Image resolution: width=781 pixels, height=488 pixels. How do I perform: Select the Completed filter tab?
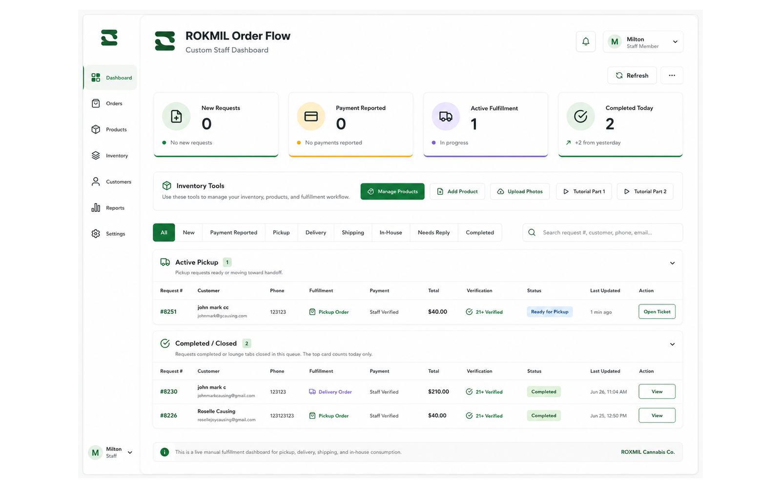pyautogui.click(x=480, y=232)
